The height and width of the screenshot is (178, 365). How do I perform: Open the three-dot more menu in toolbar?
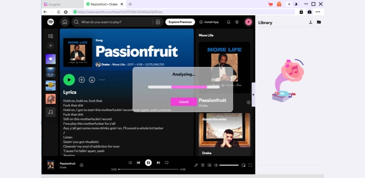point(318,12)
